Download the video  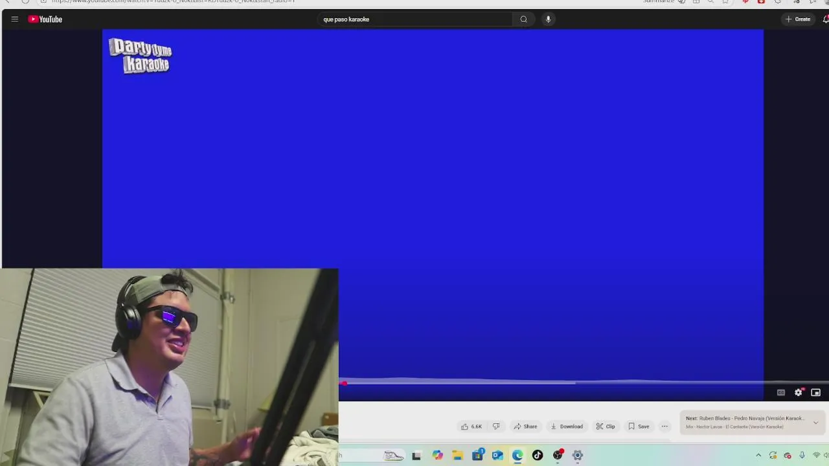click(x=567, y=427)
